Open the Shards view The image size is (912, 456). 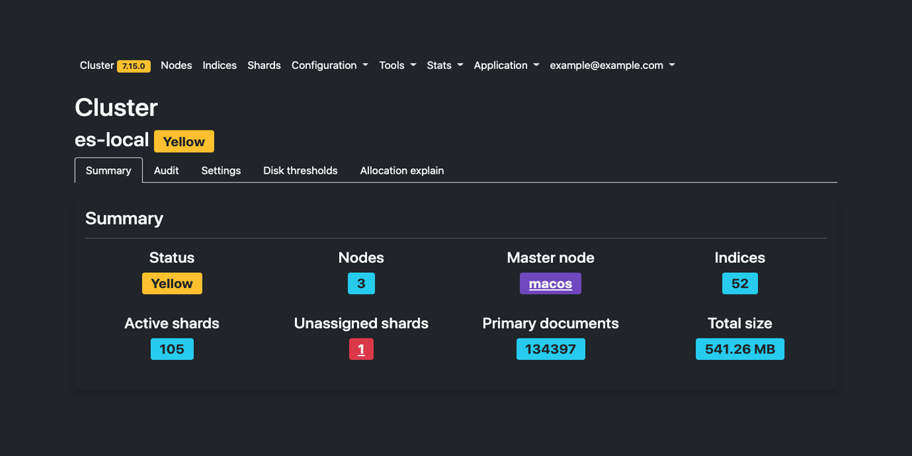click(x=264, y=65)
